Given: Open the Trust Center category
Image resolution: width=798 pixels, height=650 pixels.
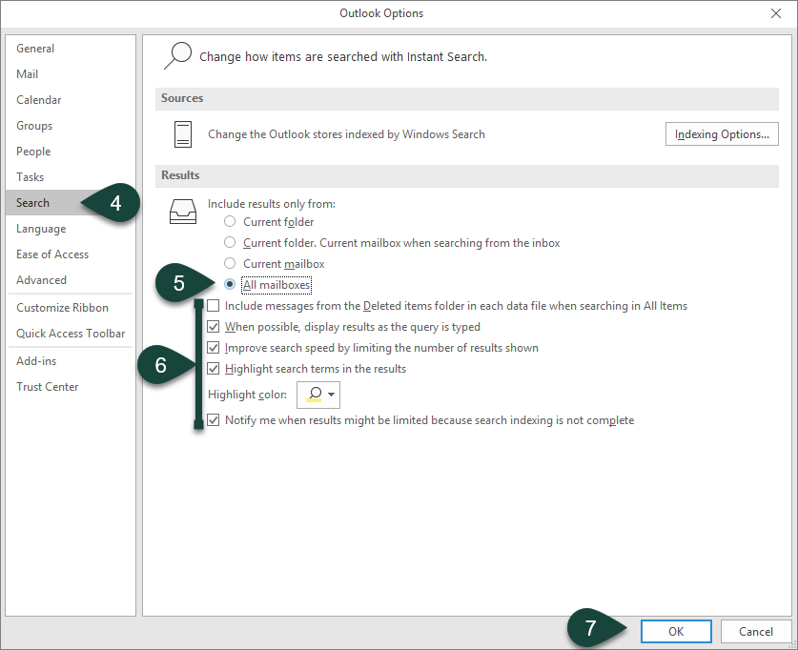Looking at the screenshot, I should 48,387.
